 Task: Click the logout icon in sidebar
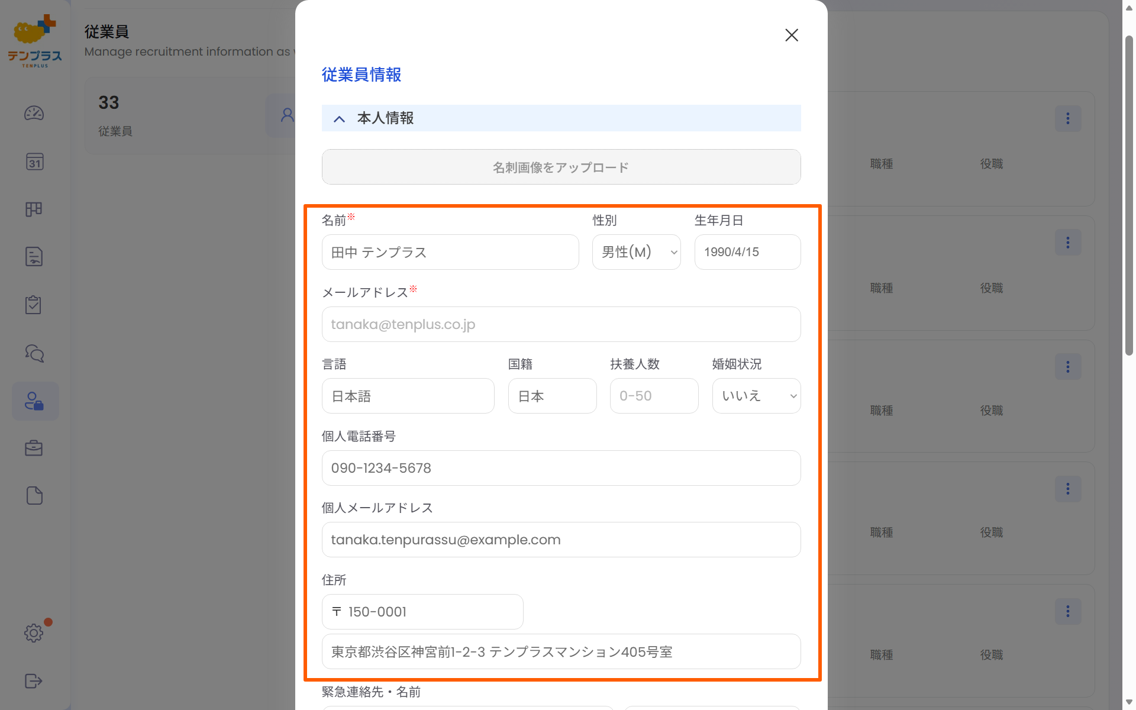point(34,681)
